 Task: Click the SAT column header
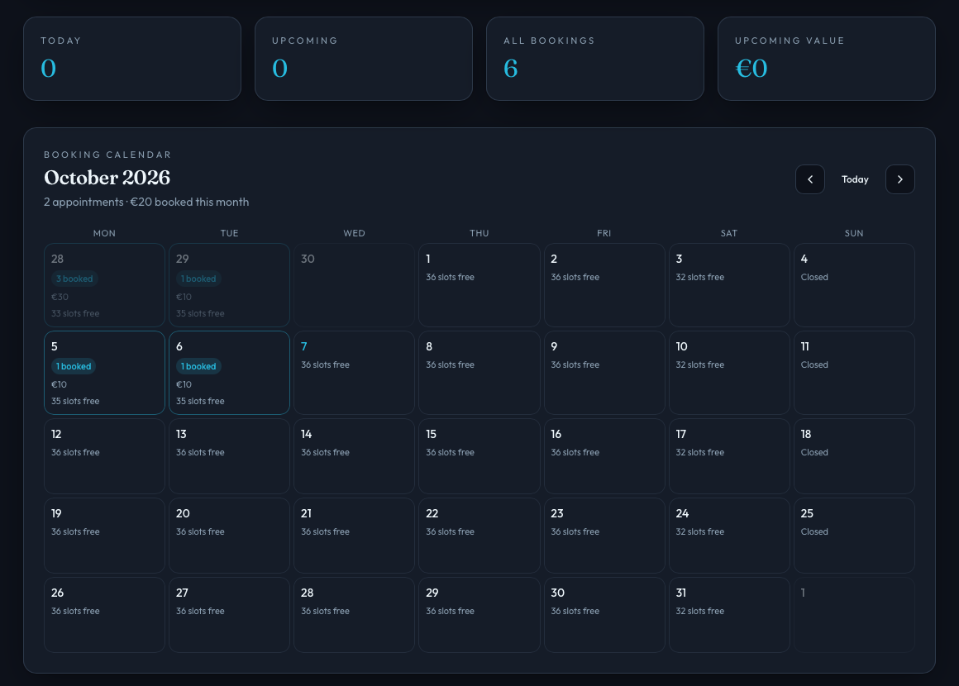729,233
